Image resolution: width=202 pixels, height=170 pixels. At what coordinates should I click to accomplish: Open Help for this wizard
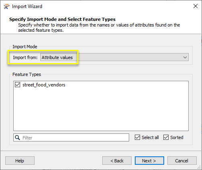click(x=20, y=161)
